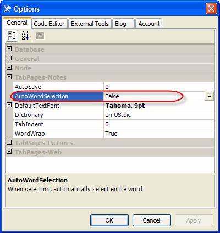Select the Categorized view icon
The height and width of the screenshot is (233, 220).
pos(12,36)
